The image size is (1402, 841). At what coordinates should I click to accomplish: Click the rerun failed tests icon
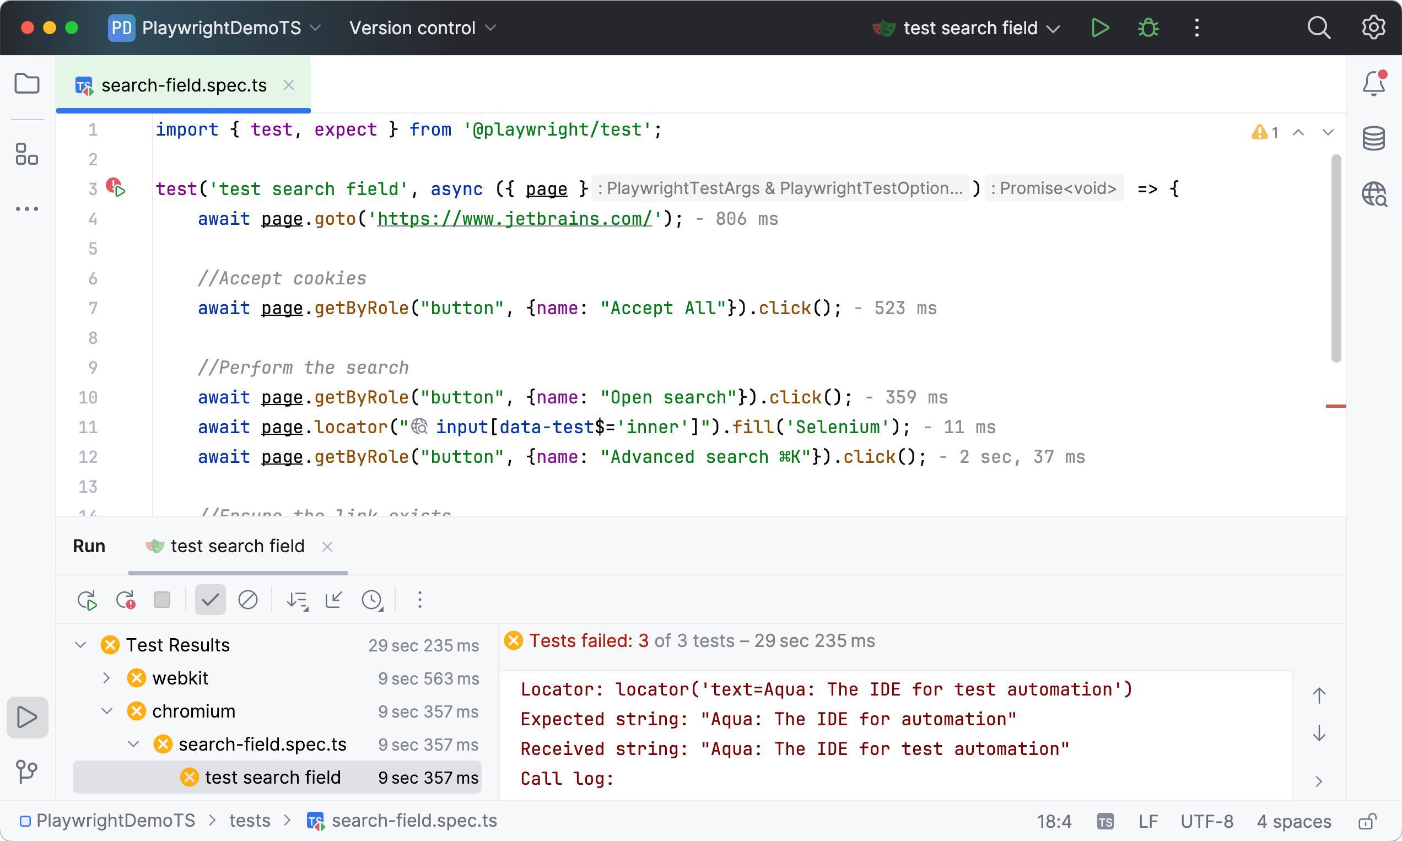click(126, 600)
